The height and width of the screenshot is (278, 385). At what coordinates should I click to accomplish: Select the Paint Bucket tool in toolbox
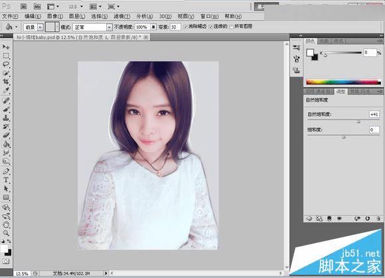coord(6,144)
